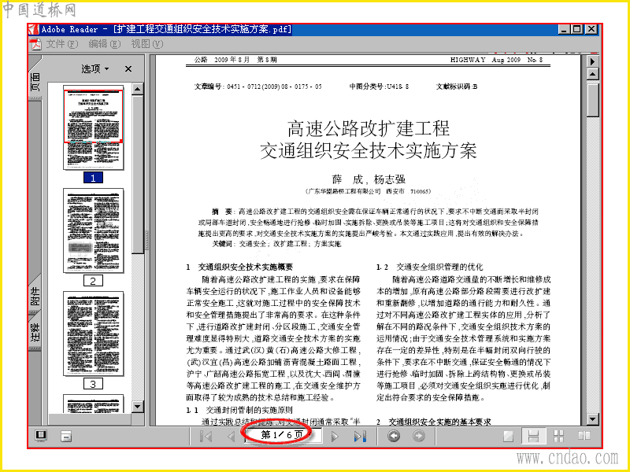The image size is (630, 472).
Task: Go to the previous page arrow
Action: pyautogui.click(x=231, y=436)
